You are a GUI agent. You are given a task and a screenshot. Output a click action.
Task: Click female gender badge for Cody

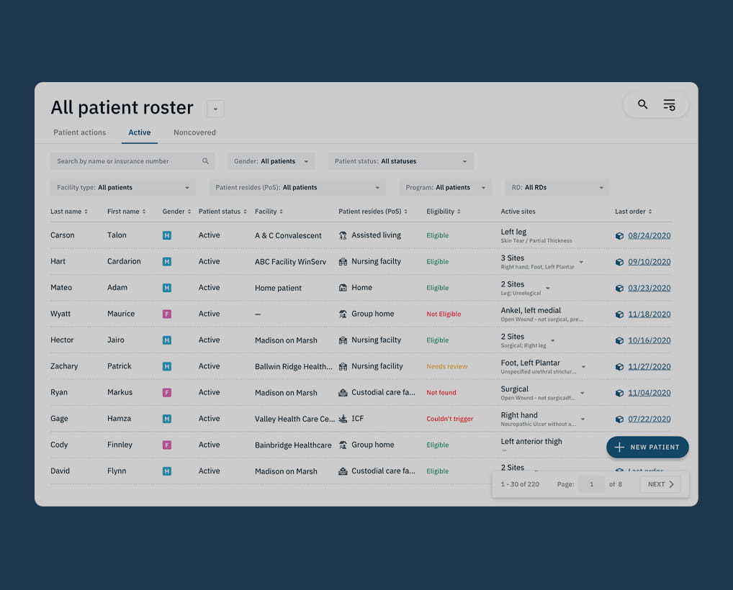pyautogui.click(x=167, y=445)
